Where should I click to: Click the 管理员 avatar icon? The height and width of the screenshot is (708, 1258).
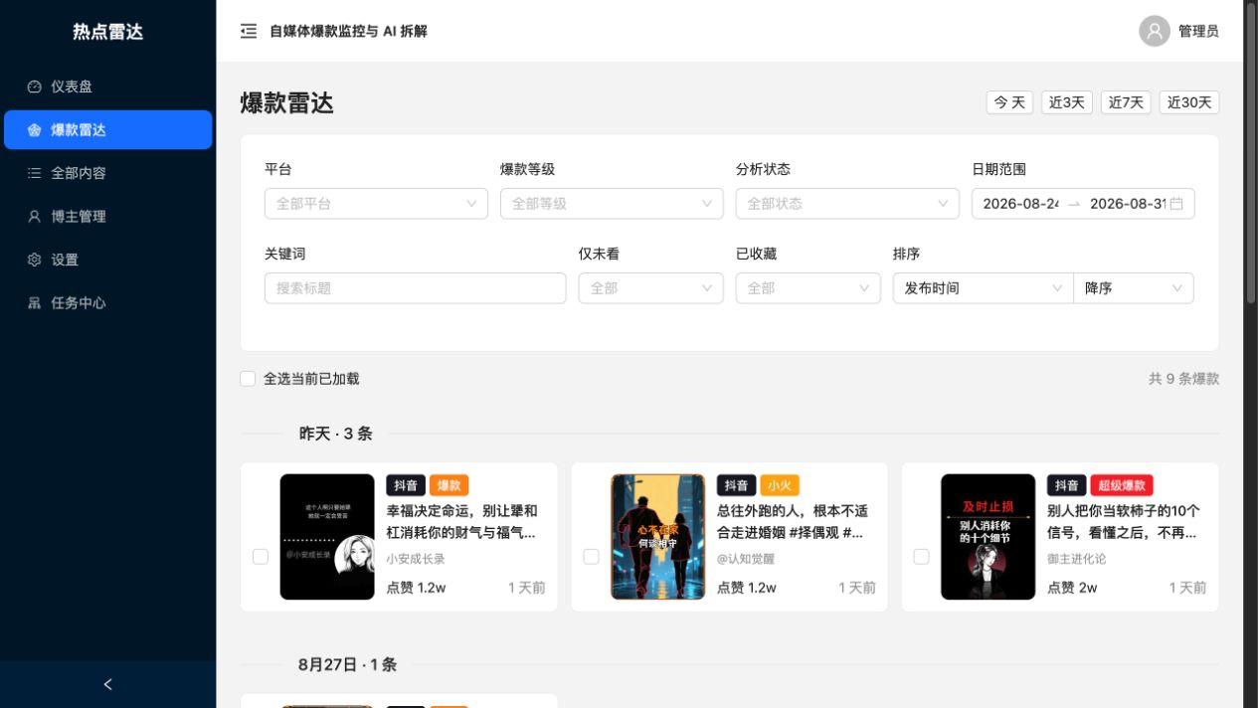click(x=1155, y=31)
